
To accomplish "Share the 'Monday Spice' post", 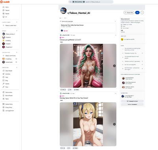I will tap(75, 148).
